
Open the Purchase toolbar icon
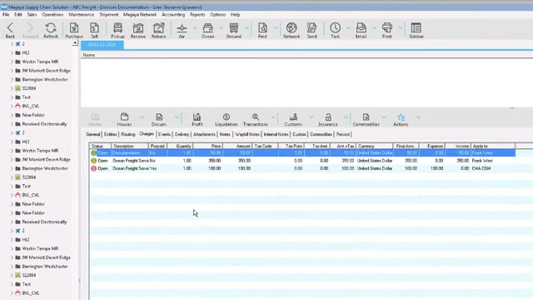point(74,30)
